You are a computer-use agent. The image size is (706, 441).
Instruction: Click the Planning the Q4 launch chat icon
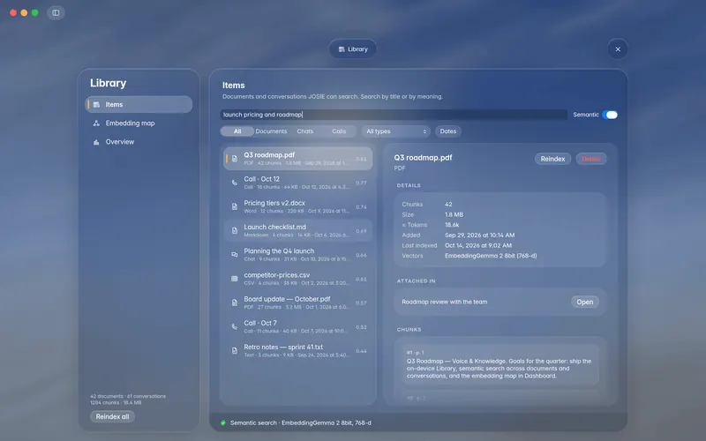click(235, 255)
